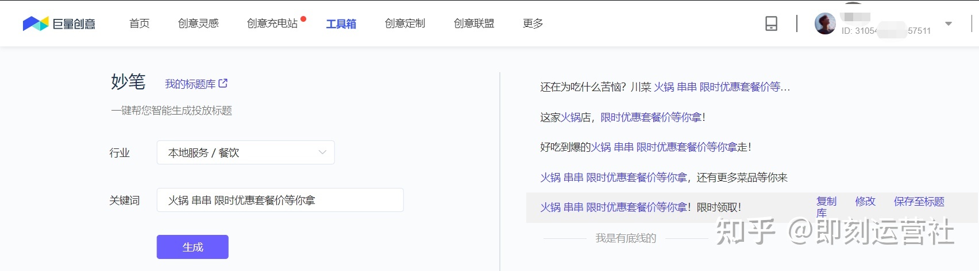Click the external link icon beside 我的标题库

point(223,84)
